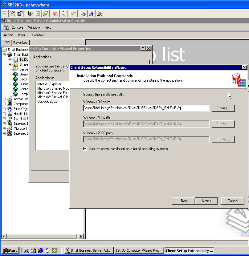Switch to Set Up Computer Wizard Pro... taskbar button

[139, 250]
